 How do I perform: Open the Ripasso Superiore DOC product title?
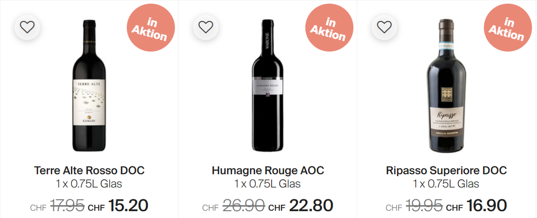coord(446,171)
